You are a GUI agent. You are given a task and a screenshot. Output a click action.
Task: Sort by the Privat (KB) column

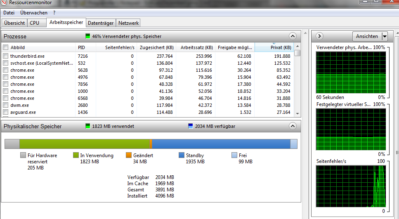[x=274, y=47]
